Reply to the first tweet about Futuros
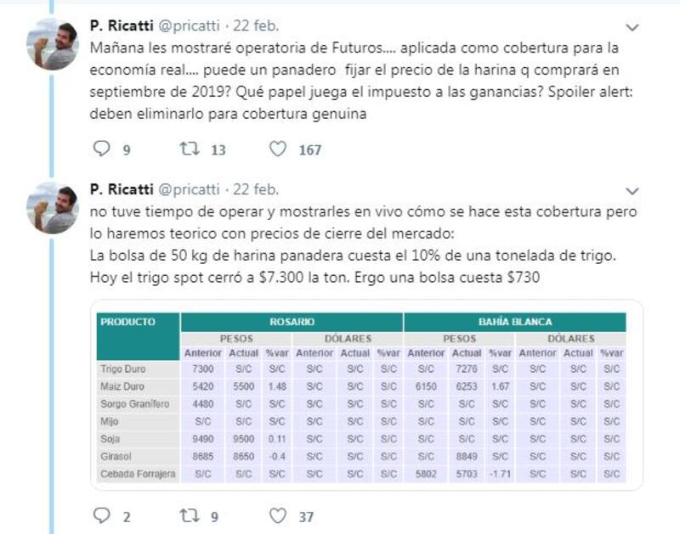Viewport: 680px width, 534px height. pos(101,149)
